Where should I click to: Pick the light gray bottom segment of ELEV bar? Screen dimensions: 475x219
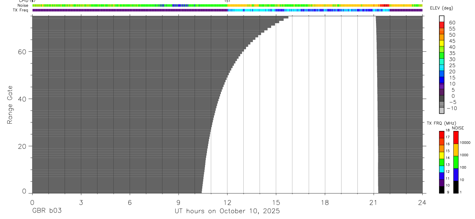(442, 111)
